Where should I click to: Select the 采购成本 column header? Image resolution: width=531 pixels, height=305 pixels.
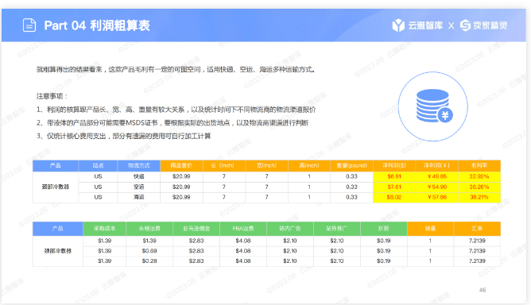coord(105,229)
